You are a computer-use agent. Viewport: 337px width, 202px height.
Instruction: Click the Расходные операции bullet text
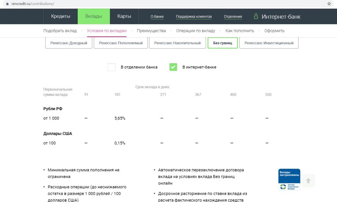87,193
